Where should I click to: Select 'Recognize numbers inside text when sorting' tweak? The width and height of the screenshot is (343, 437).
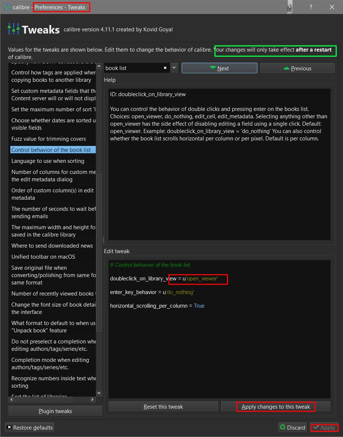pos(53,382)
